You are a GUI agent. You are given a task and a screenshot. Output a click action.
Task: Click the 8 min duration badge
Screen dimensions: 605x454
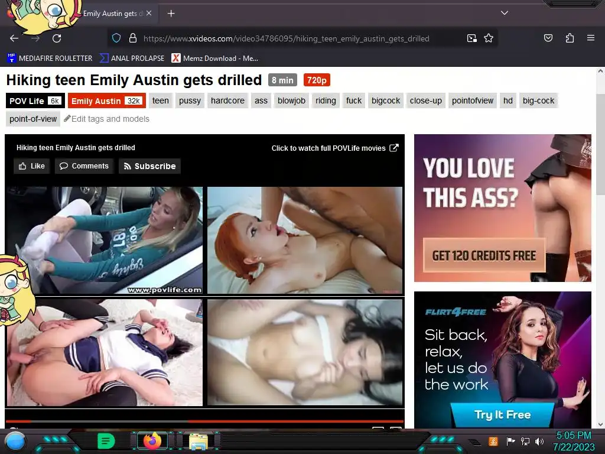click(282, 80)
